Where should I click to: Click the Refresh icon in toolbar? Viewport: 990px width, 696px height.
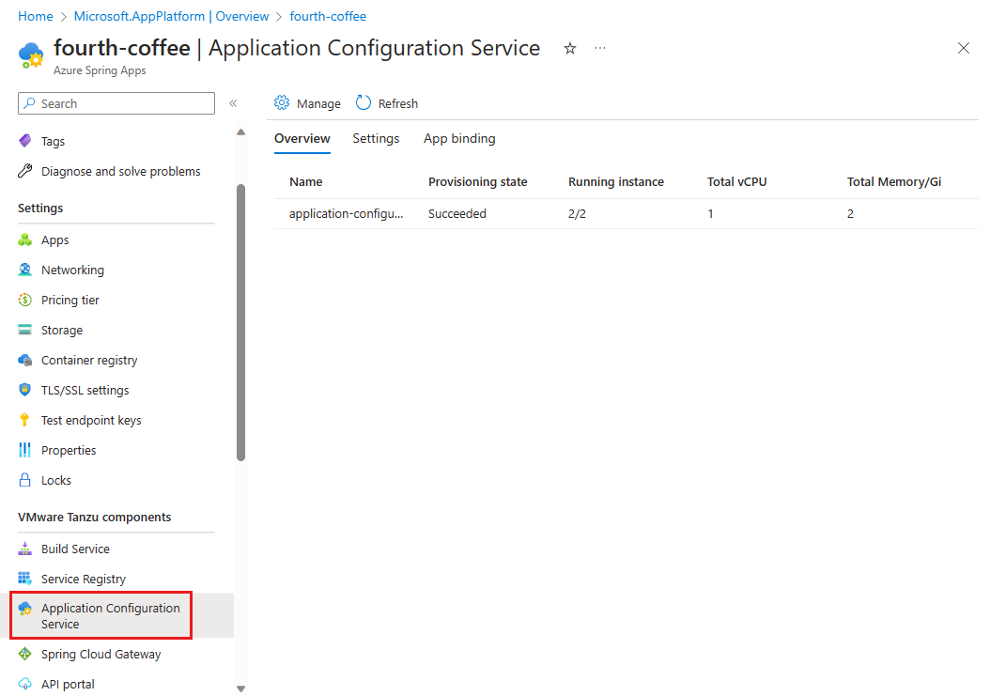363,103
